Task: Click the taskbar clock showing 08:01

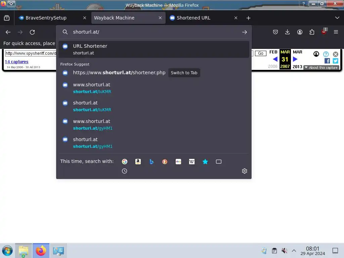Action: (313, 251)
